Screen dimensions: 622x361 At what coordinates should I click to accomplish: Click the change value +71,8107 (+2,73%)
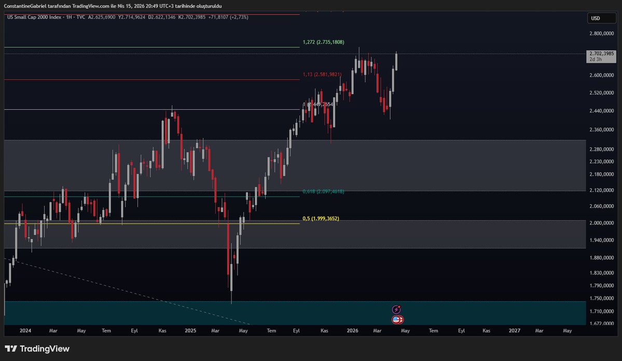click(228, 17)
